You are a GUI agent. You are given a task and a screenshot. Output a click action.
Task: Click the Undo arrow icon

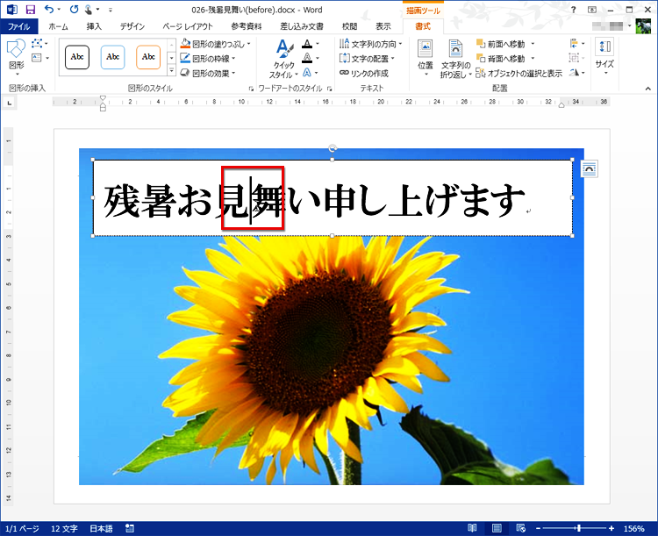coord(49,10)
